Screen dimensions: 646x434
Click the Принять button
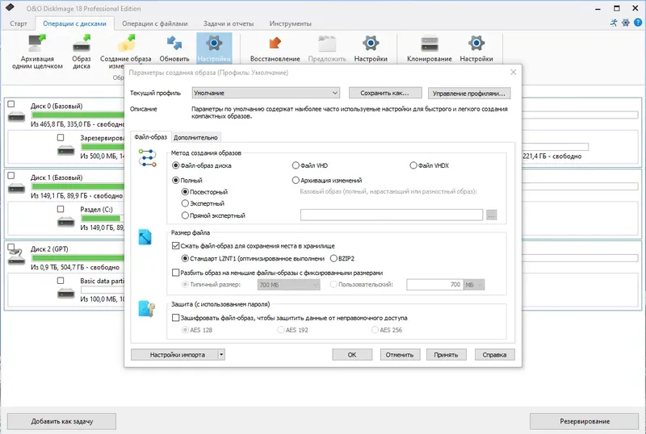point(447,354)
